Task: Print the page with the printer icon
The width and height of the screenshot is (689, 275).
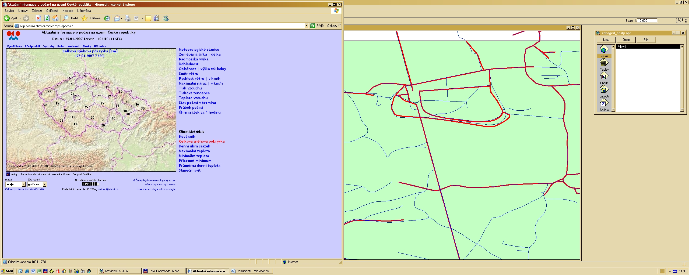Action: click(x=128, y=18)
